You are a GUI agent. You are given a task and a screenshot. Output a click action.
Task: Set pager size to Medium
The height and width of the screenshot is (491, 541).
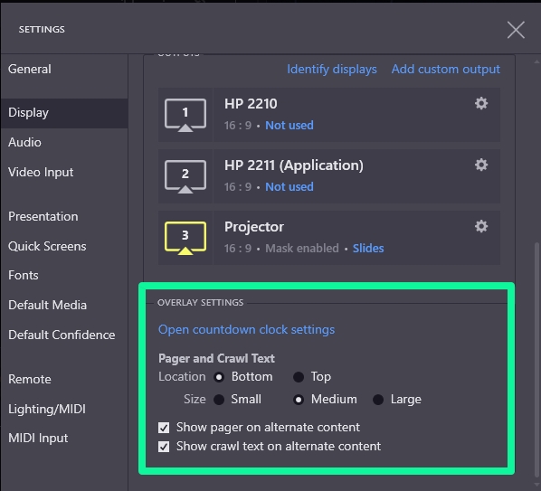[x=299, y=400]
